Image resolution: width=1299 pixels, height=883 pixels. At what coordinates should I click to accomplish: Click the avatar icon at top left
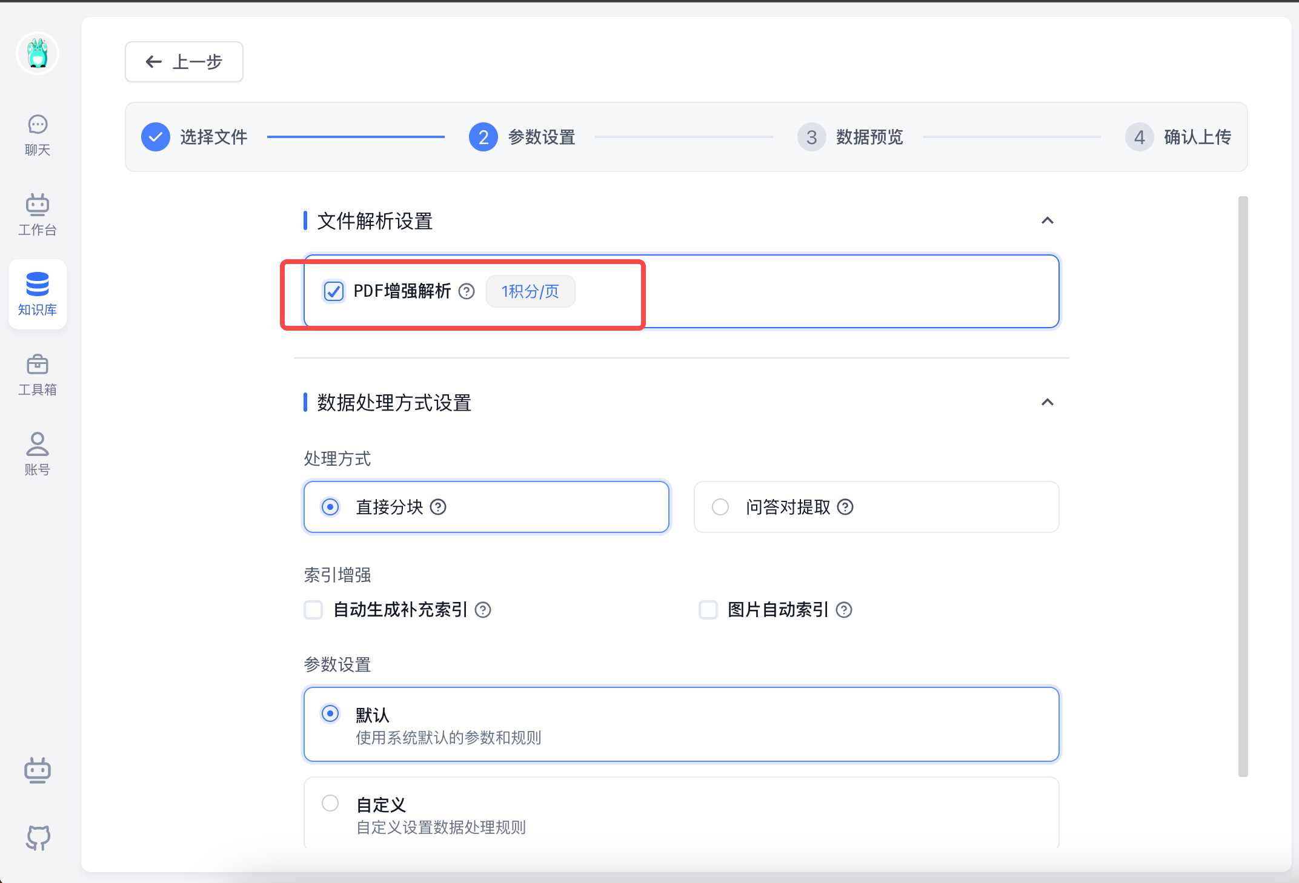point(37,53)
